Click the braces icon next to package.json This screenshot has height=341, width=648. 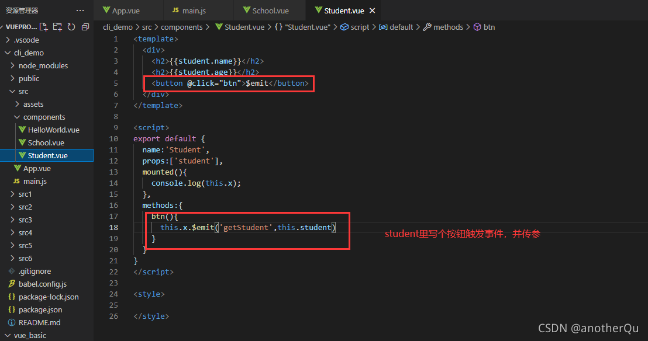pos(12,309)
